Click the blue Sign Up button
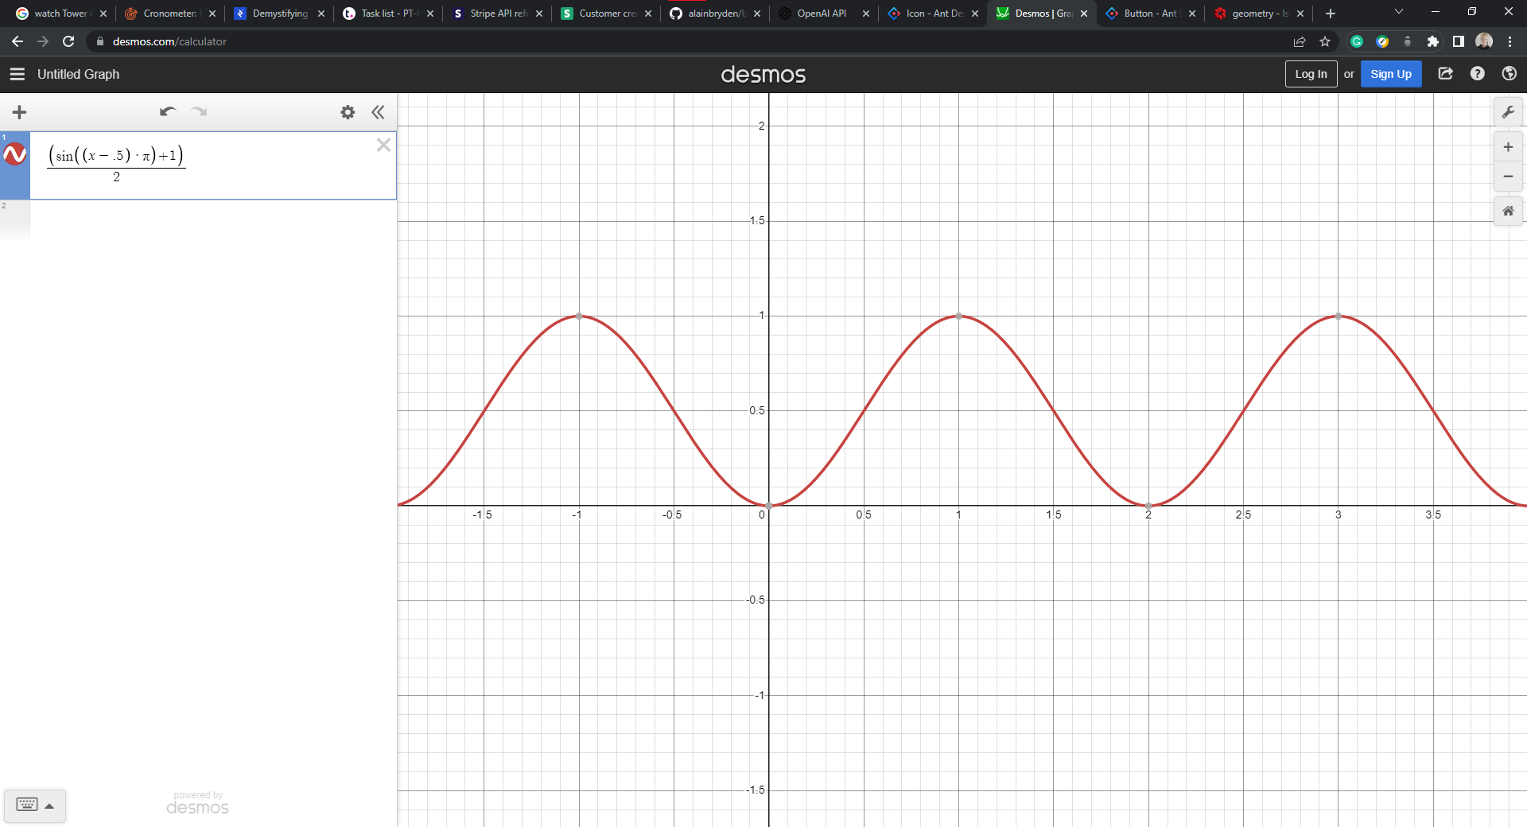This screenshot has width=1527, height=827. tap(1390, 74)
